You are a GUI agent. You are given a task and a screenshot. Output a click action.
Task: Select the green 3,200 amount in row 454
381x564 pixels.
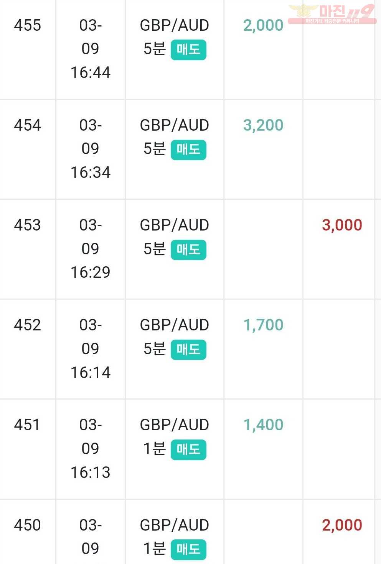[263, 125]
